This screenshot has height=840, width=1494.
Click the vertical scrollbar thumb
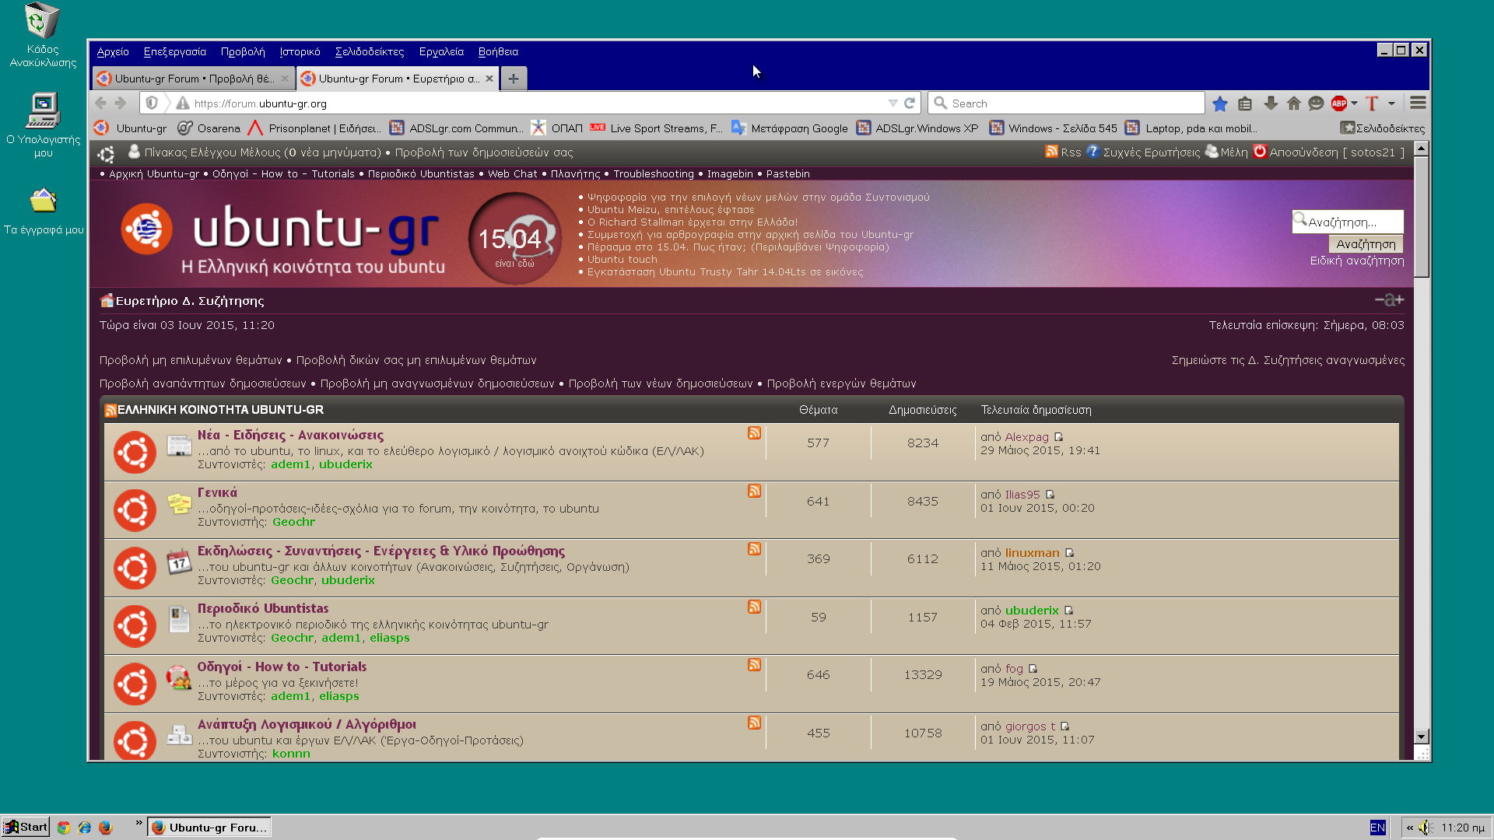(1422, 216)
